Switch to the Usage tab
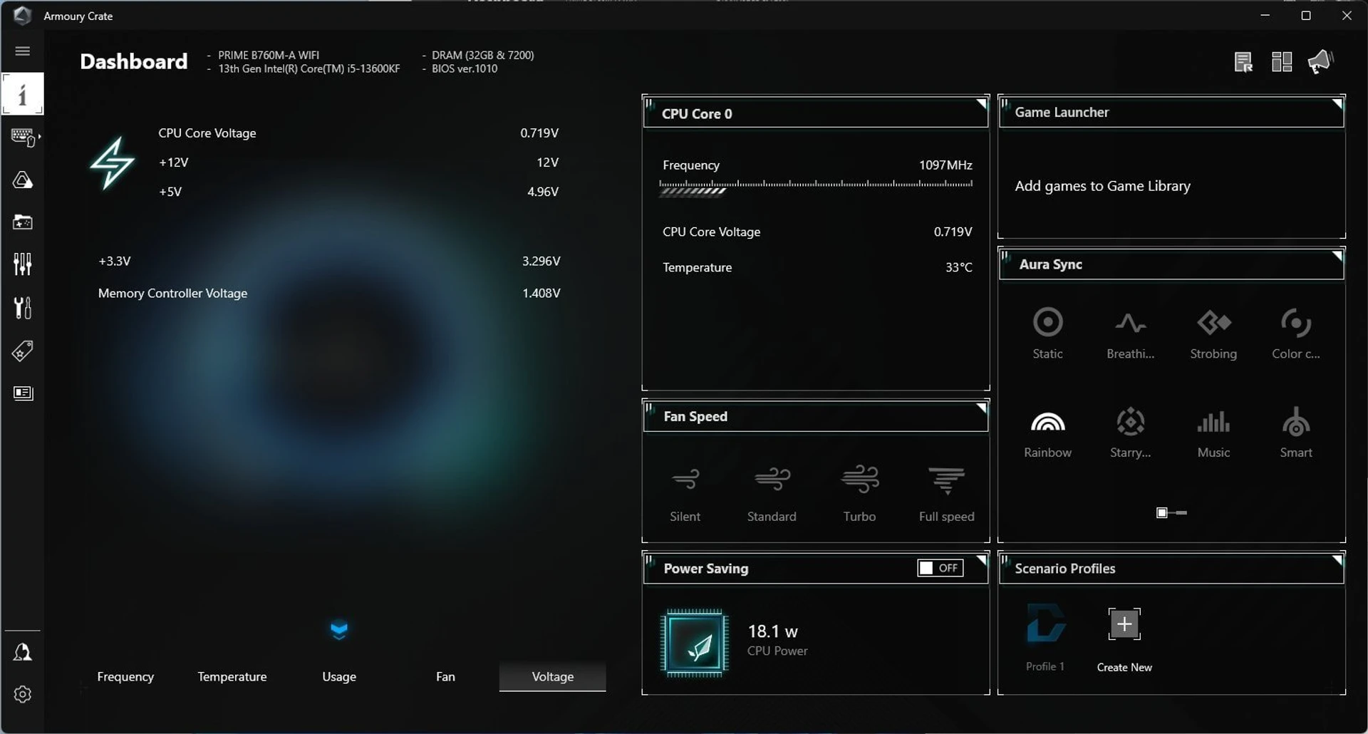The width and height of the screenshot is (1368, 734). tap(339, 676)
